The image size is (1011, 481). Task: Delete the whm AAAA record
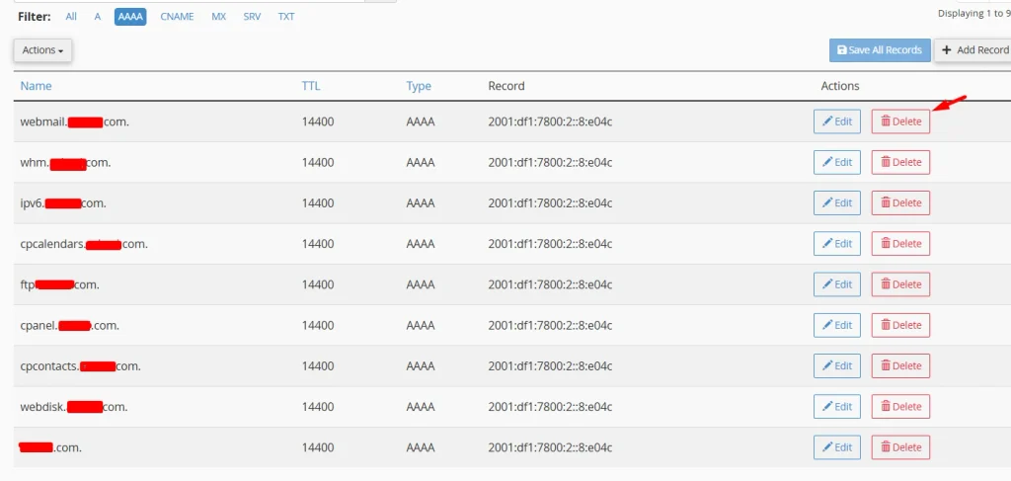pos(900,163)
